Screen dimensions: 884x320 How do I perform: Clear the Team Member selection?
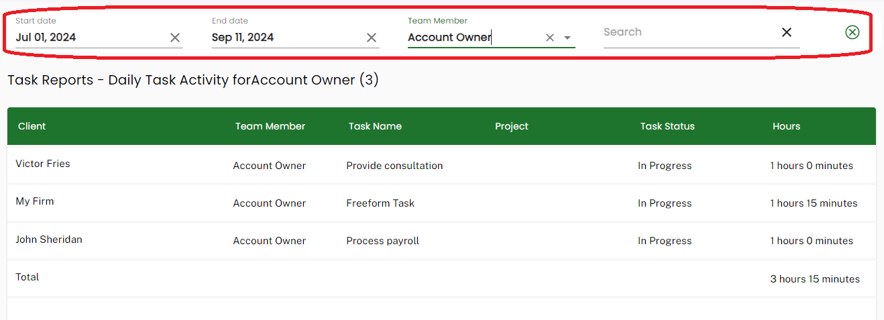pyautogui.click(x=550, y=38)
